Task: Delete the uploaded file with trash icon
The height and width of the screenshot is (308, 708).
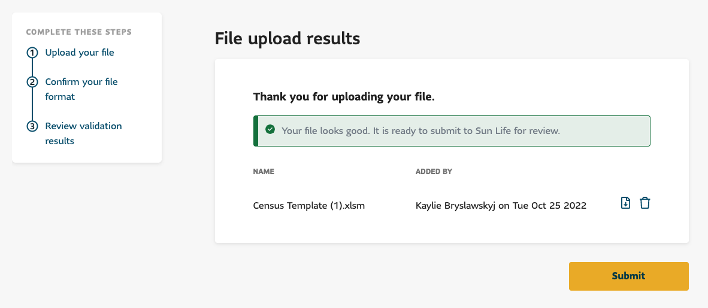Action: [x=645, y=203]
